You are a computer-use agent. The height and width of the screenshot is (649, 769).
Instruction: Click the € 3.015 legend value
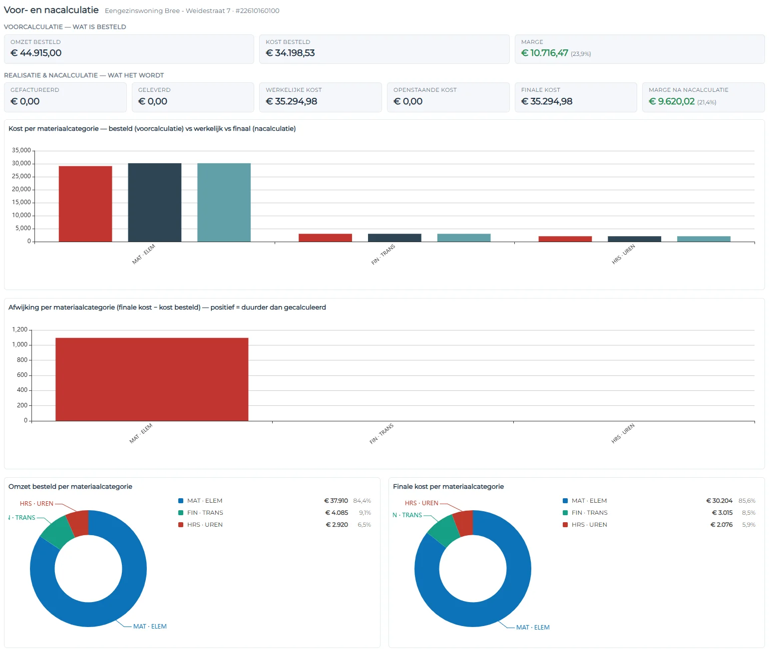point(723,513)
